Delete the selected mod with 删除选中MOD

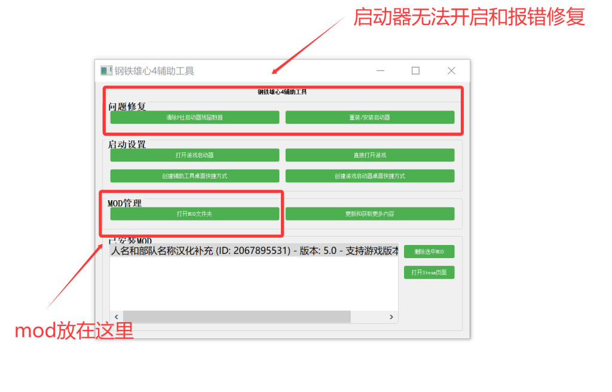point(429,252)
